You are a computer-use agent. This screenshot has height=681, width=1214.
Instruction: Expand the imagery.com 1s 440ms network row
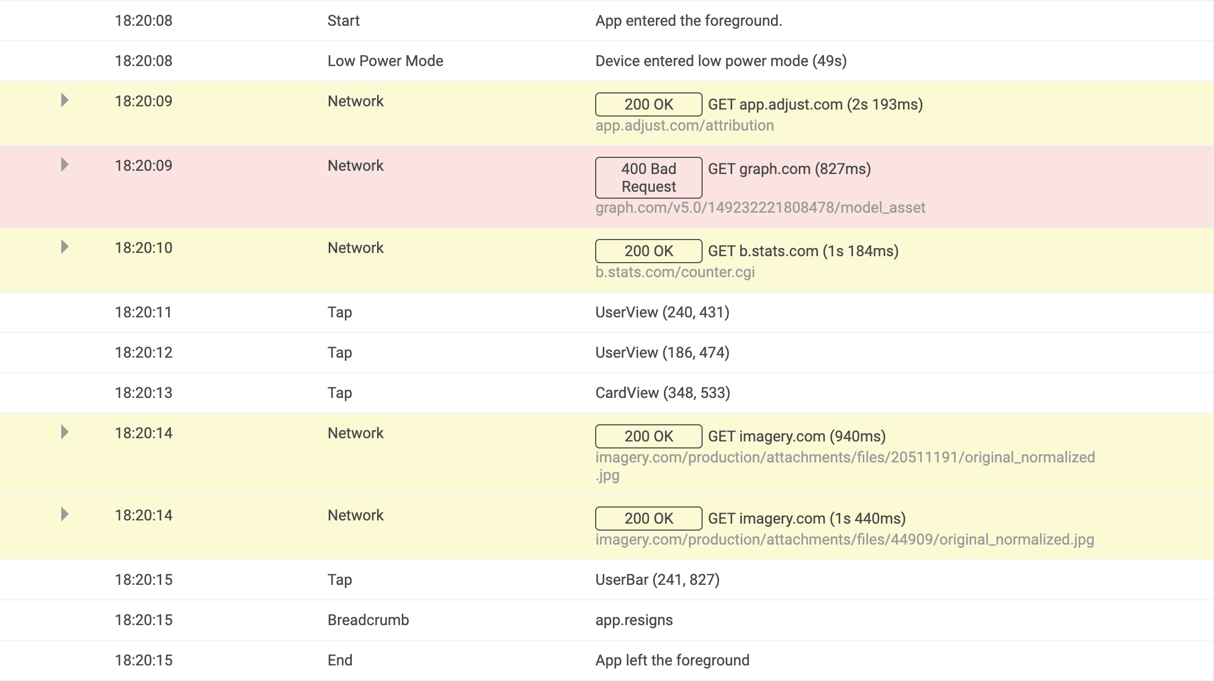coord(64,515)
